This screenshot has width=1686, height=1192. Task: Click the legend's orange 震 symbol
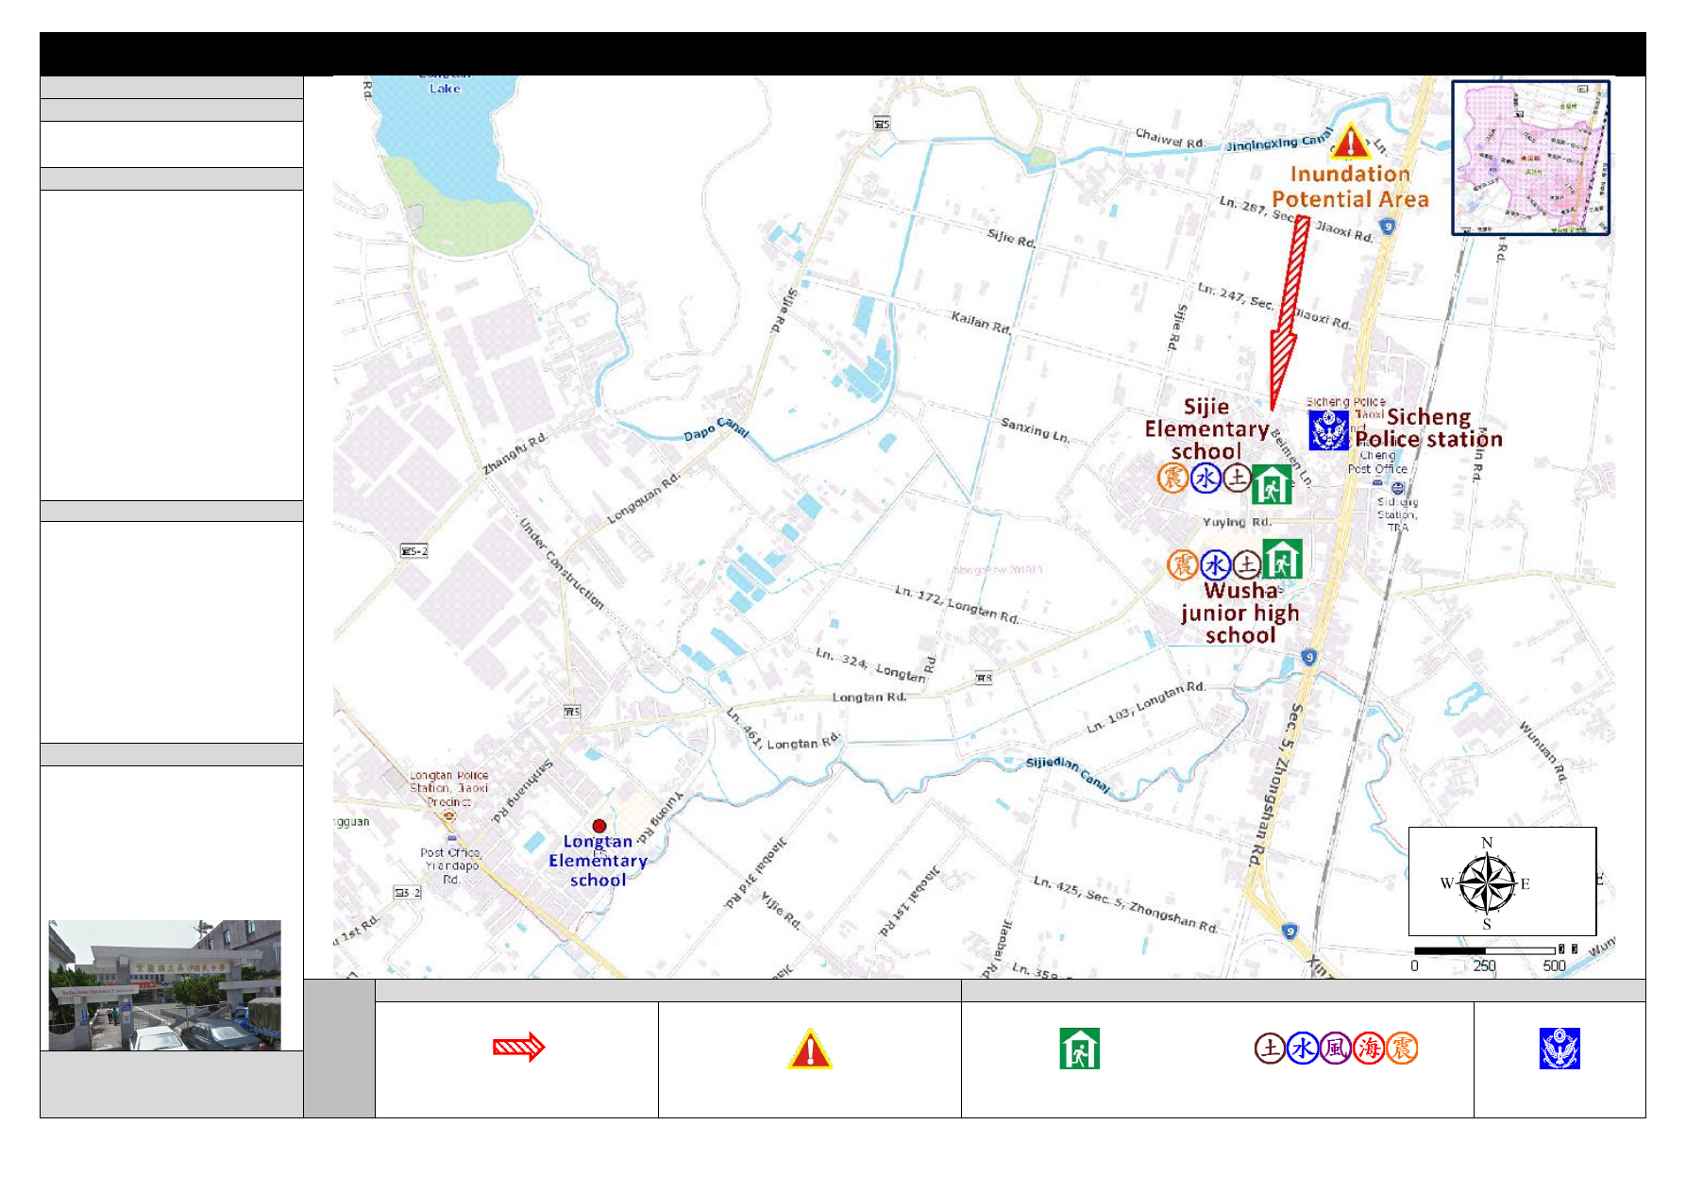pos(1402,1048)
